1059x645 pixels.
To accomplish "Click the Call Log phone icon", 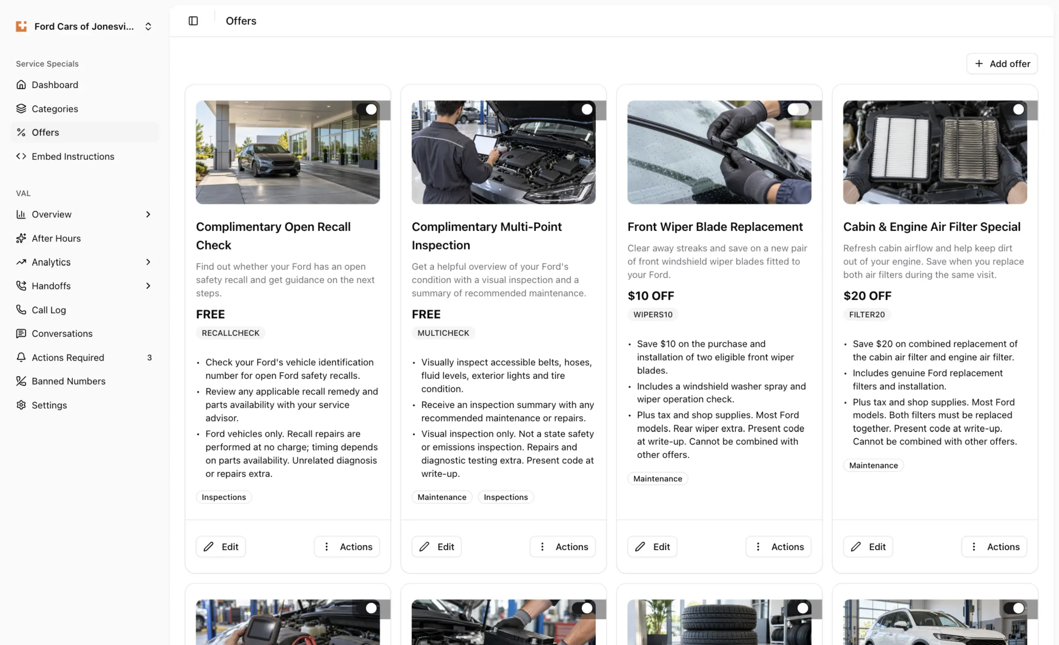I will point(21,309).
